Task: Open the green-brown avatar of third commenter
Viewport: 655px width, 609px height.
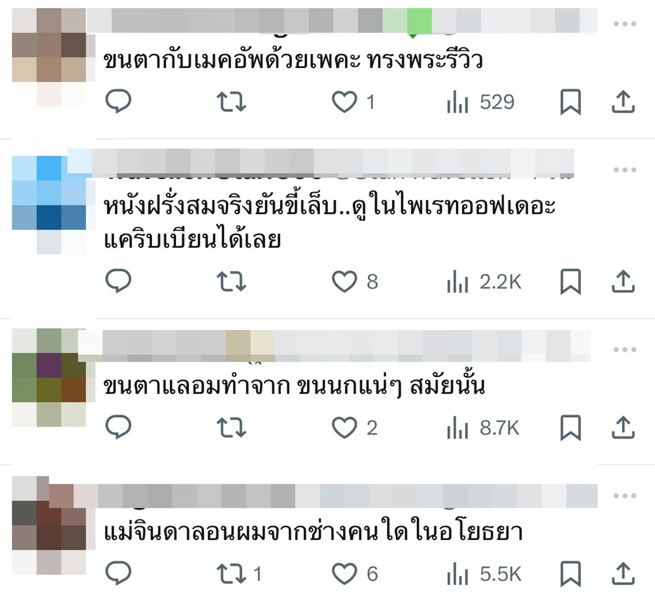Action: 49,378
